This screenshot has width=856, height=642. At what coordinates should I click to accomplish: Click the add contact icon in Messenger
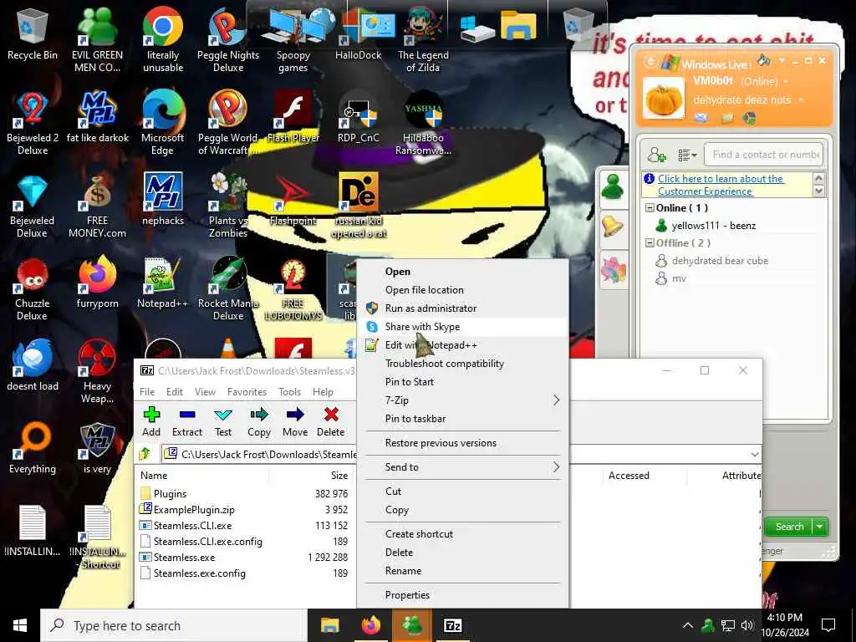point(656,155)
